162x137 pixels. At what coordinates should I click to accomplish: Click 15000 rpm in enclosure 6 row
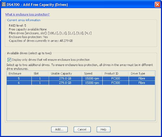click(92, 83)
